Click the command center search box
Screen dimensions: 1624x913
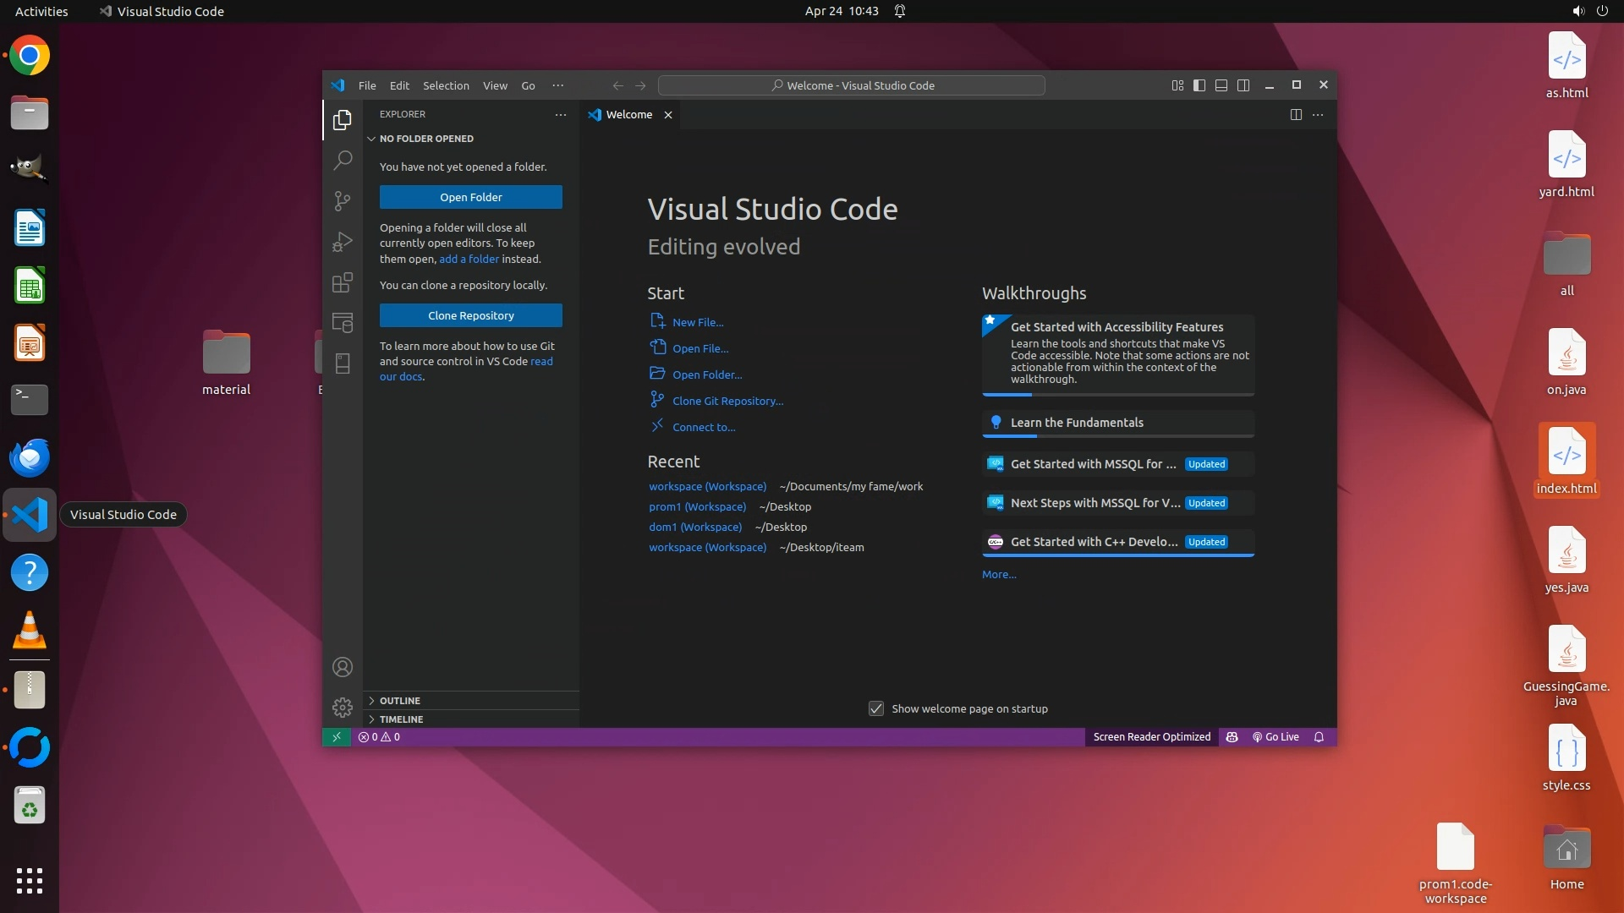click(x=851, y=85)
